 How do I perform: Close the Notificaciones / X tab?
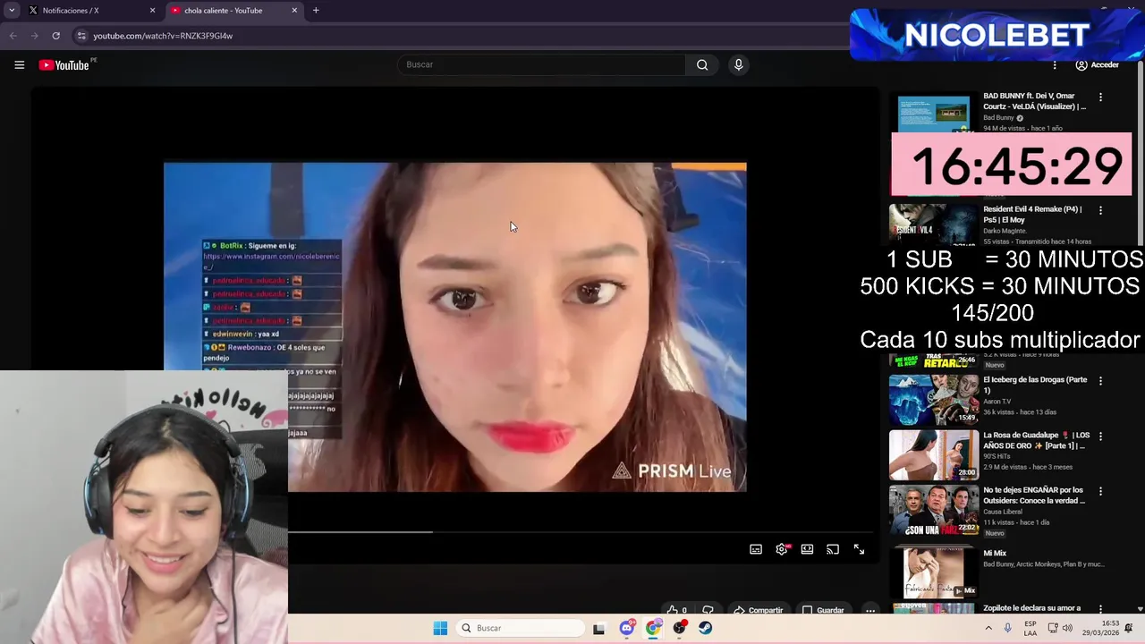(152, 11)
